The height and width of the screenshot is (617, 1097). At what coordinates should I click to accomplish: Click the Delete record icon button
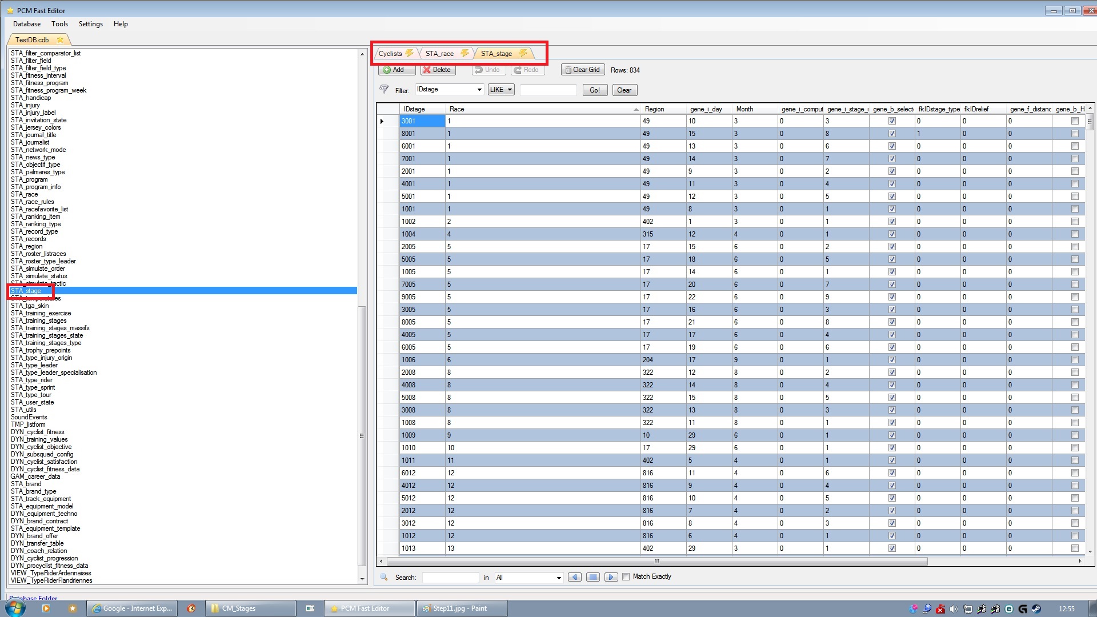pos(437,69)
